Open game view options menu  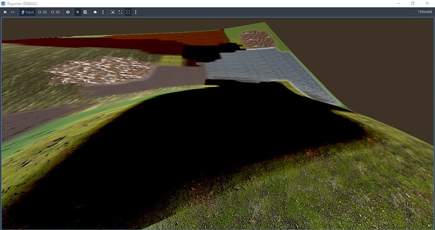point(136,12)
